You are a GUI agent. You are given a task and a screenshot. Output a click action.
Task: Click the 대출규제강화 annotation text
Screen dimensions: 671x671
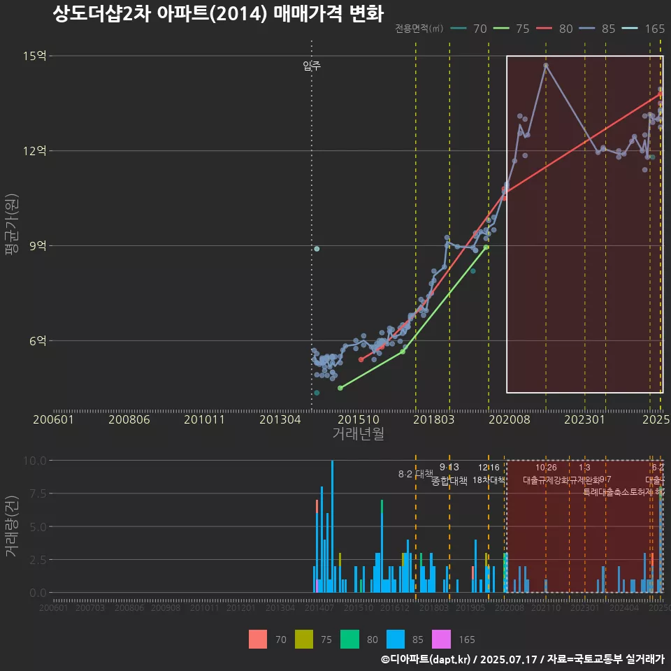point(546,480)
